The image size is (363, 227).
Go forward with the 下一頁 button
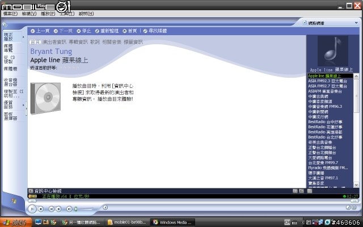[63, 31]
